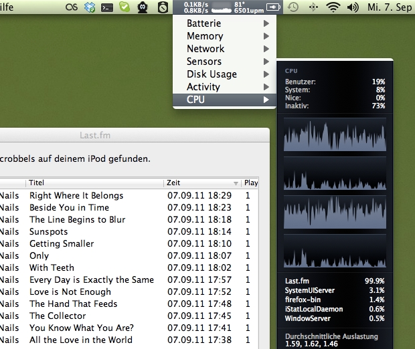415x349 pixels.
Task: Open the Wi-Fi menu bar icon
Action: [333, 7]
